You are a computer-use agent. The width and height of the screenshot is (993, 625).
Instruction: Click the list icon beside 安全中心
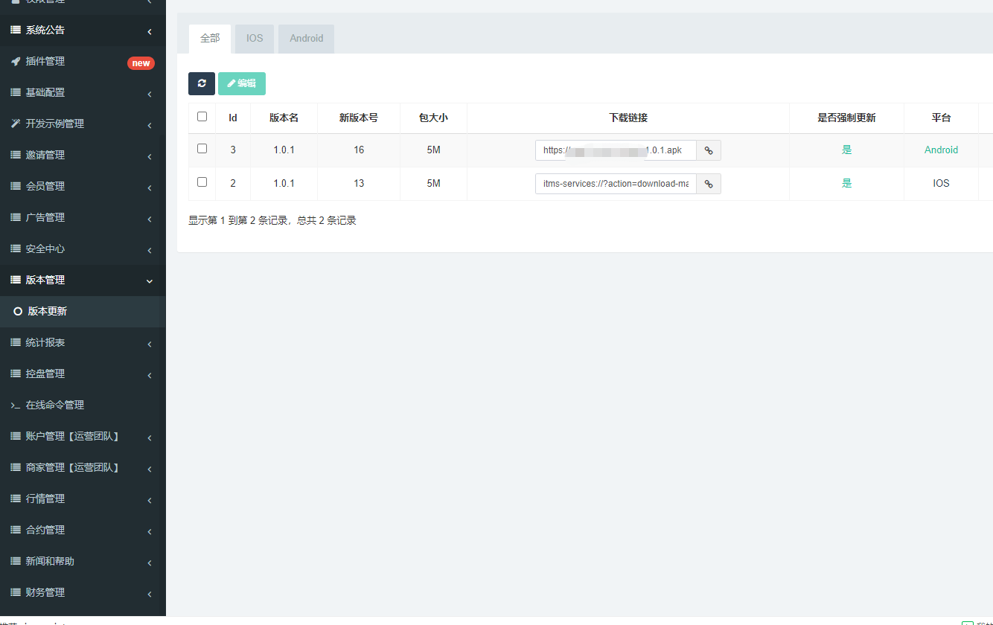pos(16,249)
